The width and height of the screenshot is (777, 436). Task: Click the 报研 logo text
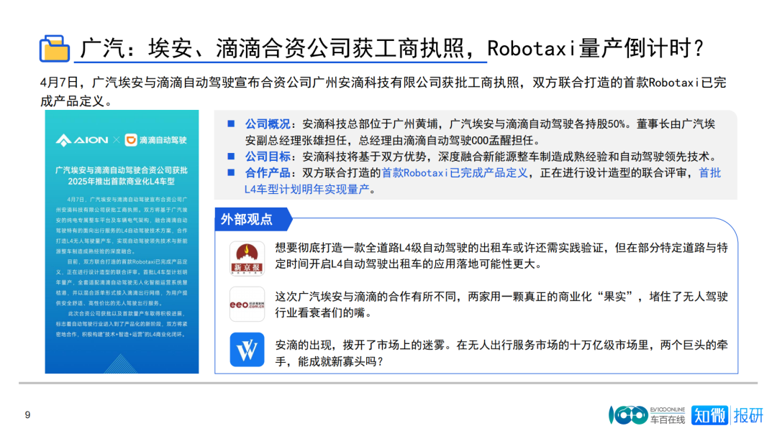tap(748, 414)
